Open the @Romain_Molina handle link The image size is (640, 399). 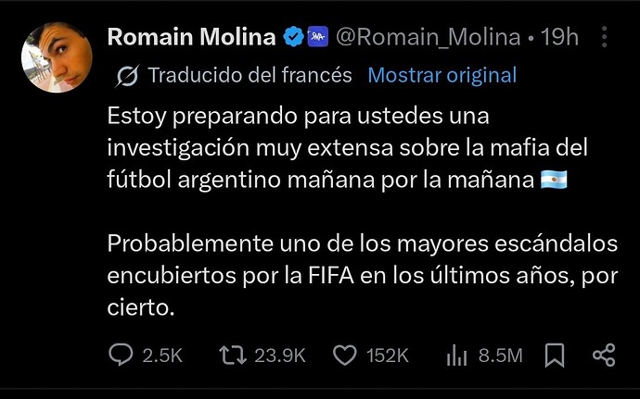(429, 38)
